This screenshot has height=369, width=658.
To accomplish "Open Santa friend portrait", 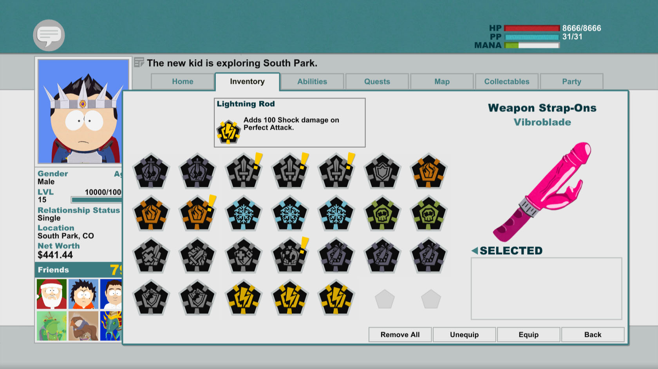I will tap(52, 294).
